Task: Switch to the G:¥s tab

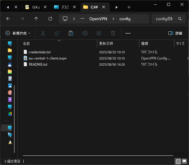Action: tap(36, 7)
